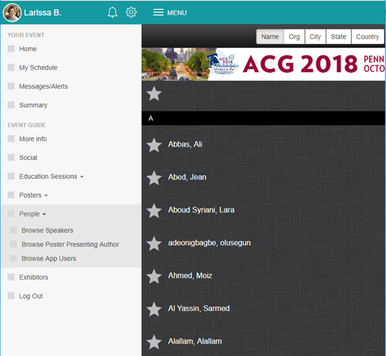This screenshot has width=386, height=356.
Task: Open Exhibitors in sidebar
Action: [x=34, y=277]
